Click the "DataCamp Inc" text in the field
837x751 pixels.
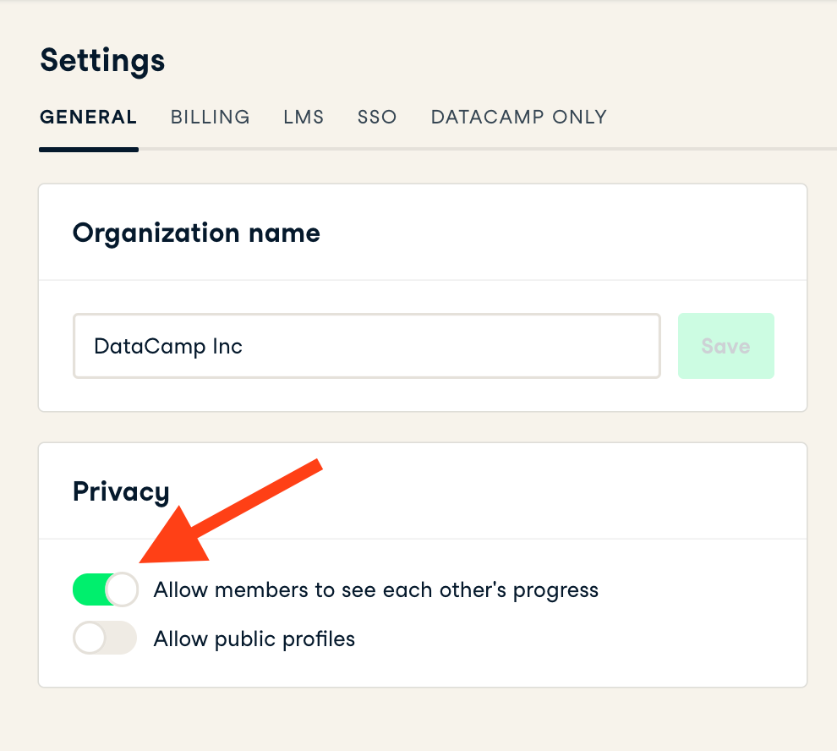point(168,346)
